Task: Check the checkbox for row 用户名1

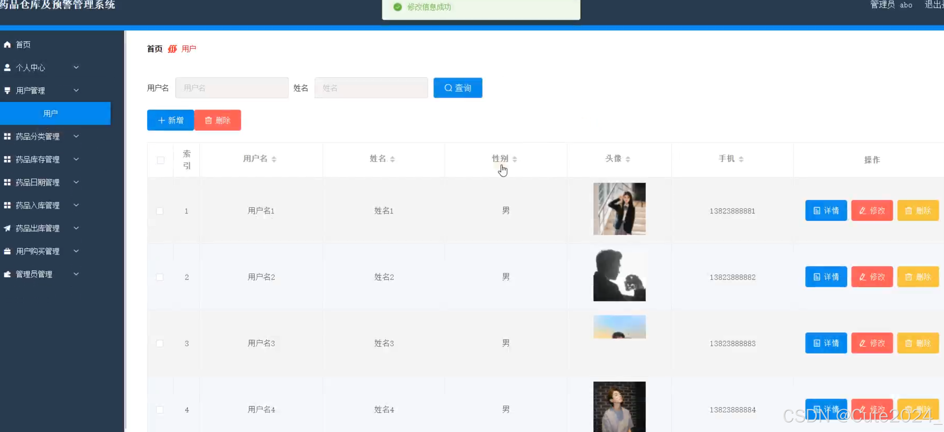Action: tap(159, 211)
